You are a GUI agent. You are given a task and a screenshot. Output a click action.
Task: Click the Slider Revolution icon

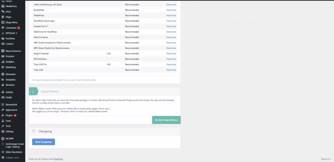[x=3, y=152]
